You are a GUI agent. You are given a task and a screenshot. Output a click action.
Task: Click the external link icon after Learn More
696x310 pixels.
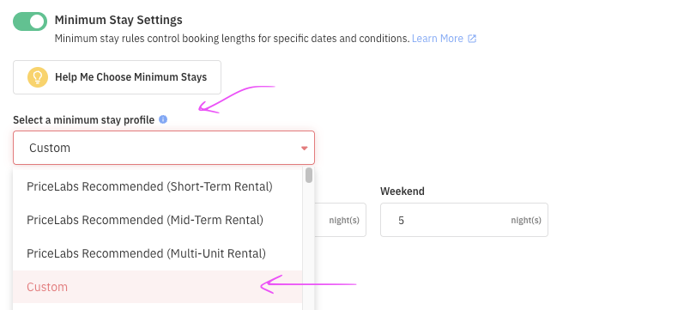[x=472, y=39]
